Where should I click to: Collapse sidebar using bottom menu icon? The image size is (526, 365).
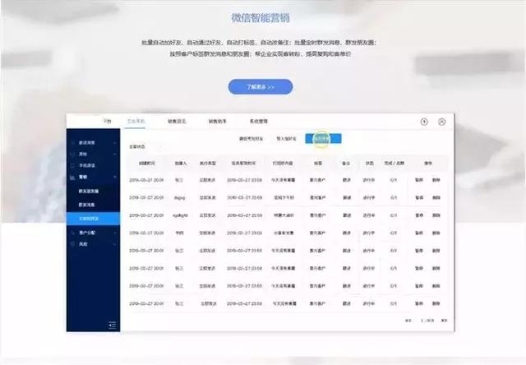112,324
